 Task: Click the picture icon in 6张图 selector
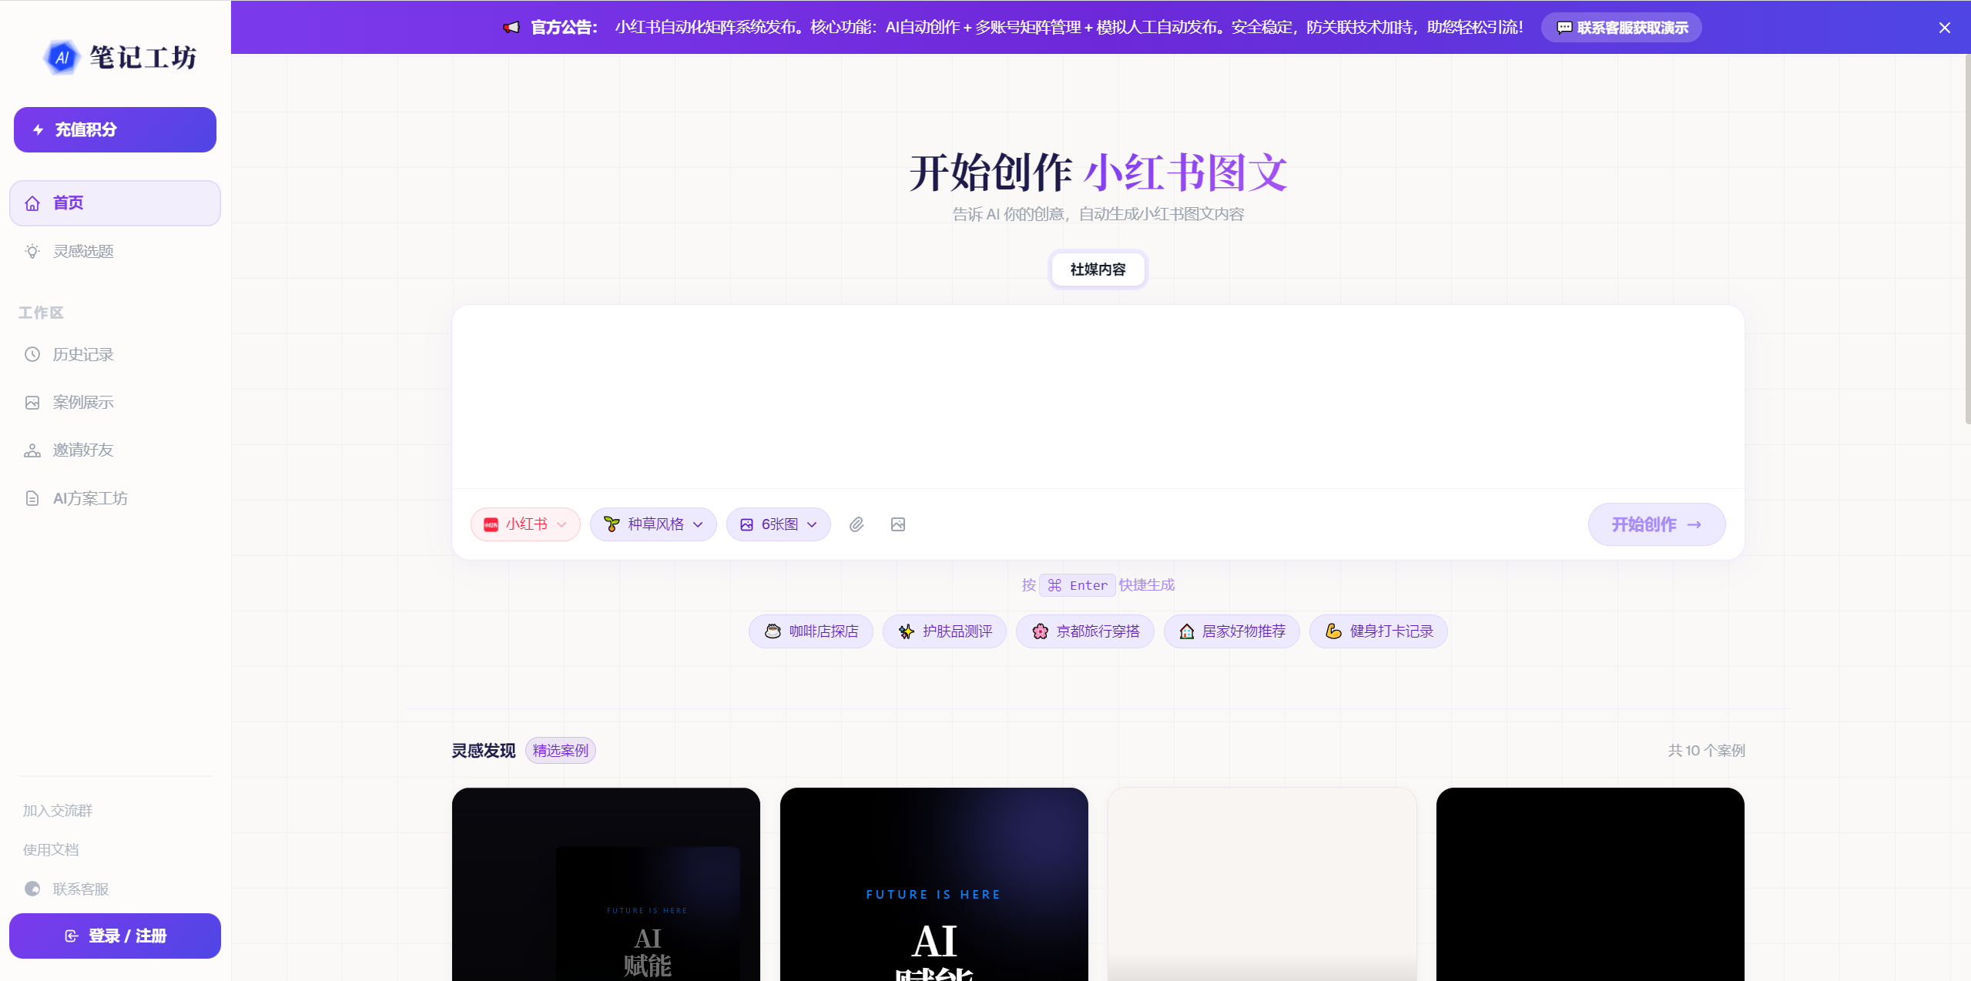click(x=746, y=524)
